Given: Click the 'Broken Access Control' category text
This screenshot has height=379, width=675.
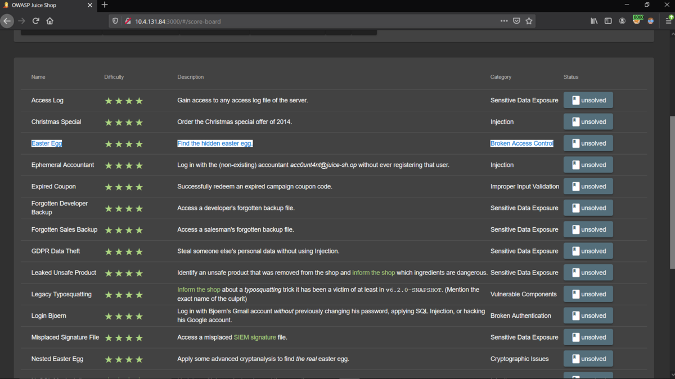Looking at the screenshot, I should coord(522,143).
